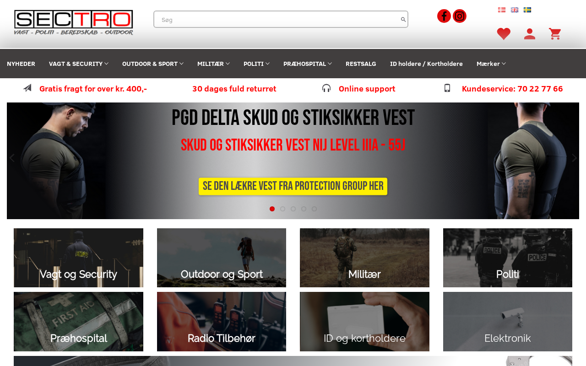The width and height of the screenshot is (586, 366).
Task: Expand the Mærker dropdown menu
Action: [491, 64]
